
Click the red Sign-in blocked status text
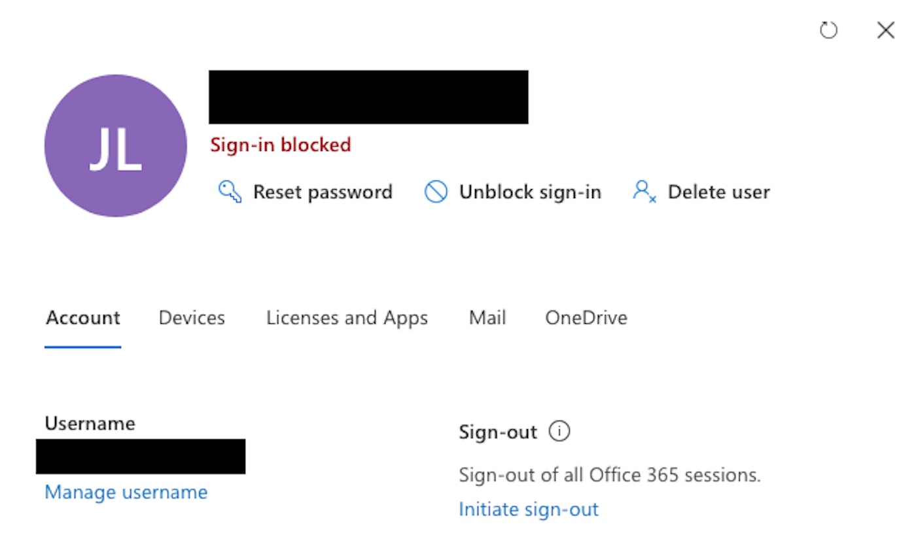(281, 145)
